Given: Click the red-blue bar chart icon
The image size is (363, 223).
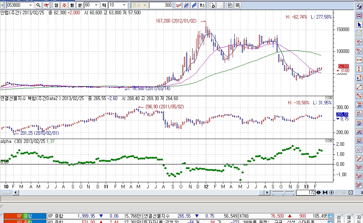Looking at the screenshot, I should [x=187, y=5].
